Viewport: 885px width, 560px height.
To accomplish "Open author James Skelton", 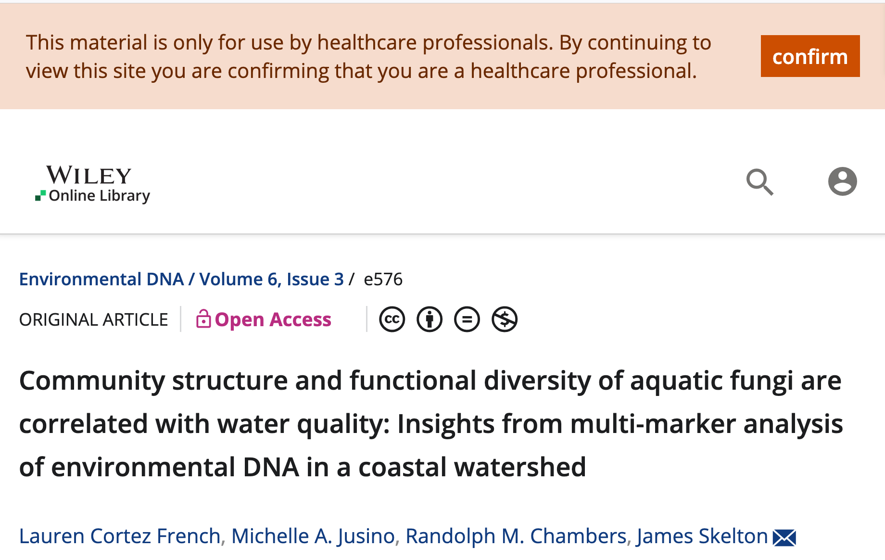I will pyautogui.click(x=702, y=536).
